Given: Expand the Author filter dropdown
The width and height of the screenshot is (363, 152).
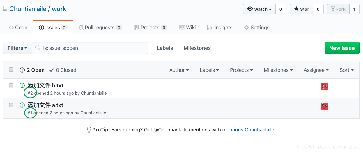Looking at the screenshot, I should tap(179, 70).
